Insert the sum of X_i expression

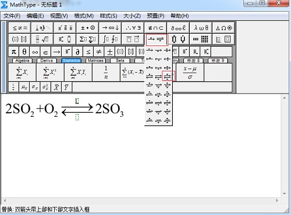22,73
